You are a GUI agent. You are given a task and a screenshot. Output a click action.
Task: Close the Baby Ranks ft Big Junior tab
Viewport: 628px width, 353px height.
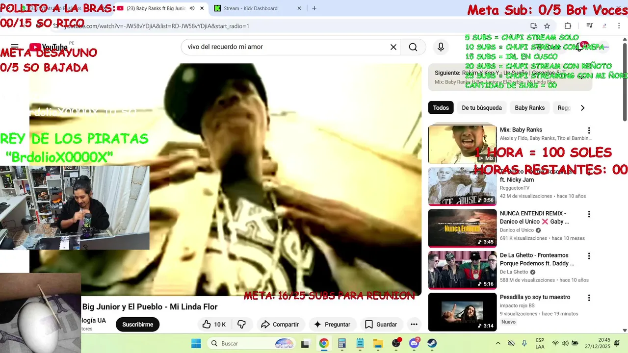(202, 8)
